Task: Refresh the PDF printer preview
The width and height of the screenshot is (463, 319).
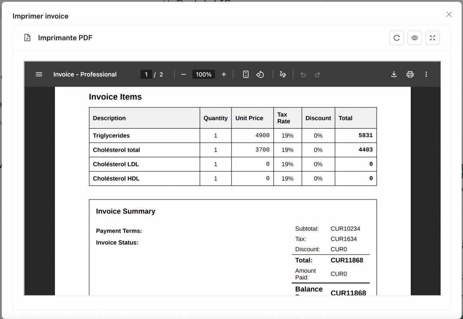Action: (x=397, y=38)
